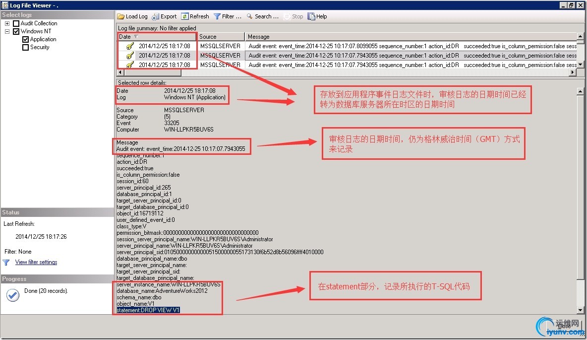Screen dimensions: 587x340
Task: Click the highlighted statement:DROP VIEW V1 line
Action: coord(148,310)
